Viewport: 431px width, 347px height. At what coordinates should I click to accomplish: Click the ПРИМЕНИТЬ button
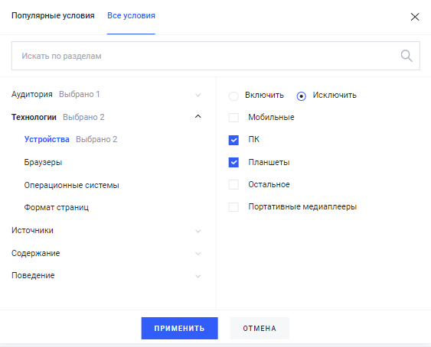point(179,329)
